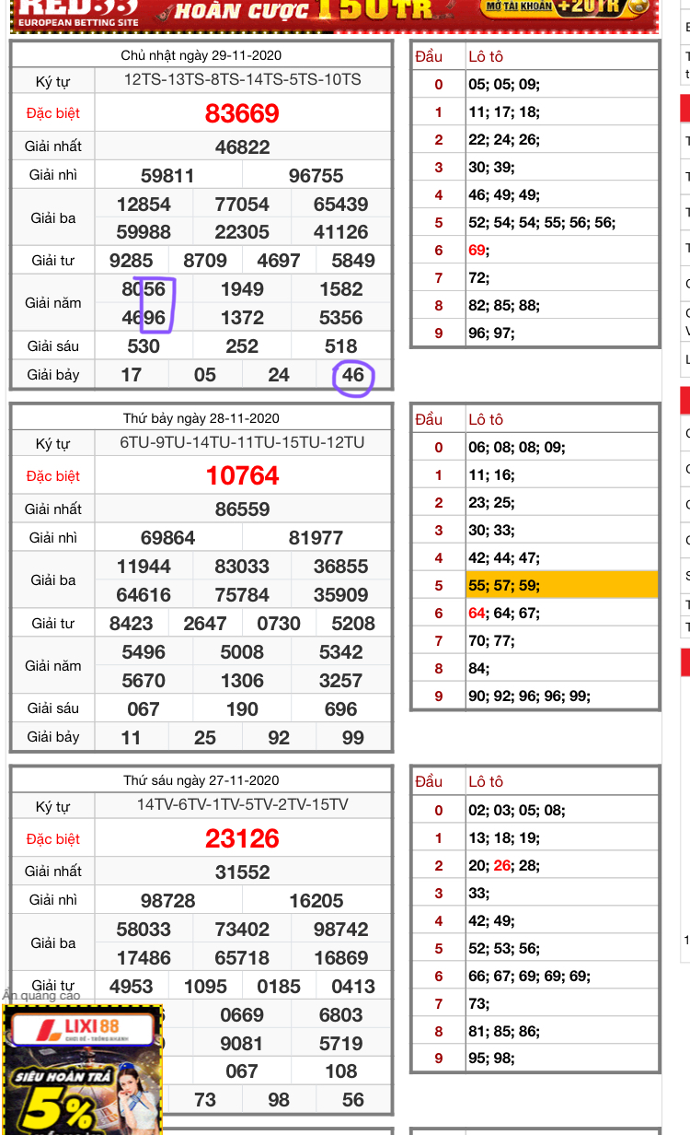Image resolution: width=690 pixels, height=1135 pixels.
Task: Click the 'Lô tô' column header of first table
Action: click(x=486, y=56)
